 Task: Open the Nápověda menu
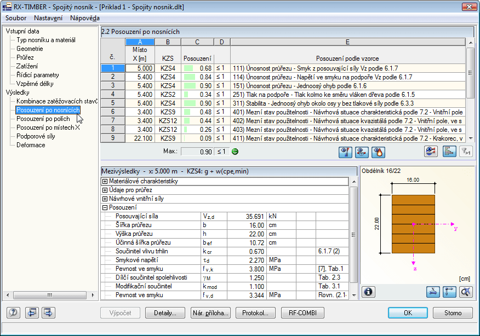coord(85,18)
